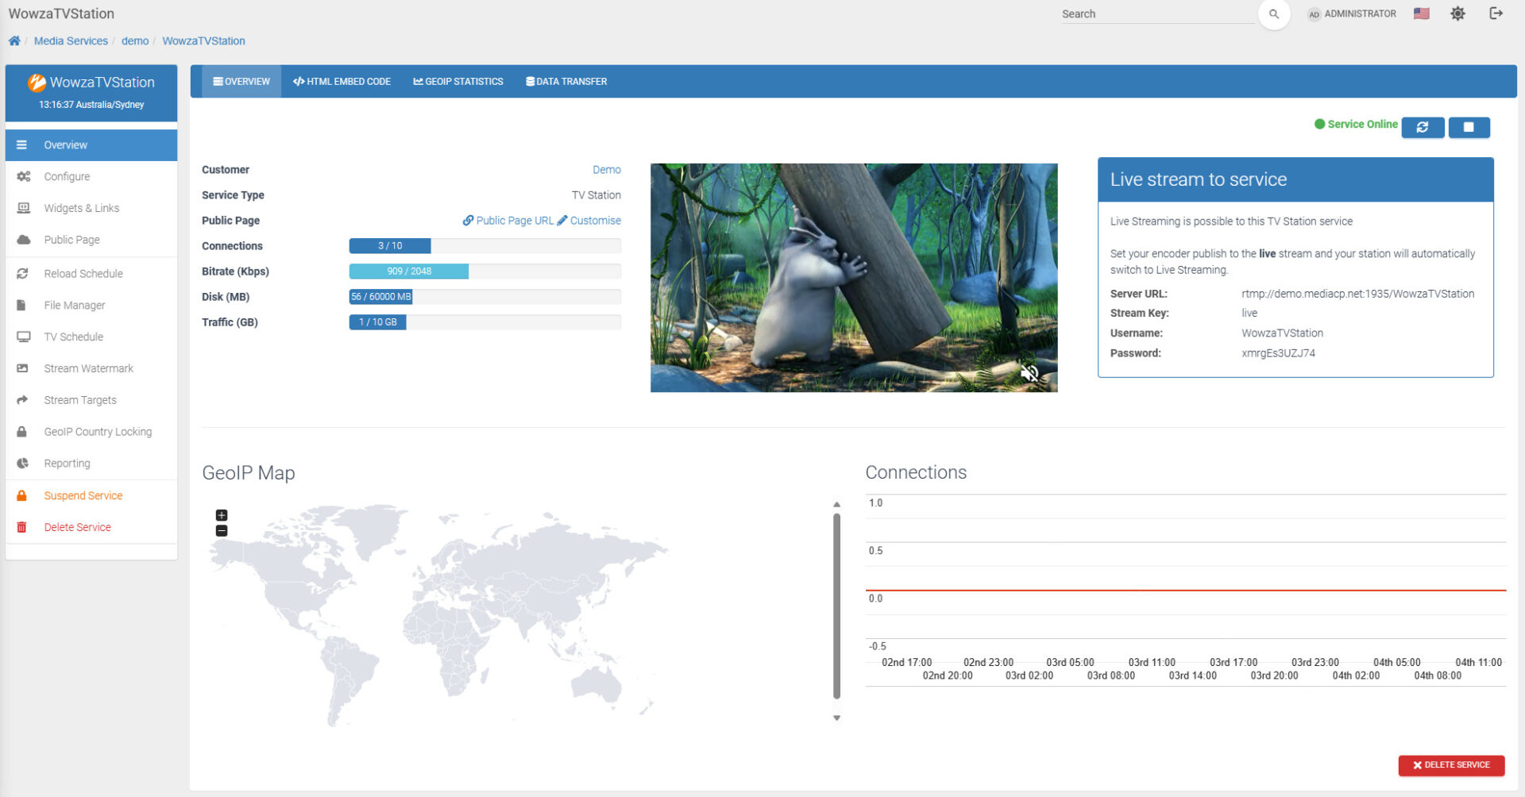Viewport: 1525px width, 797px height.
Task: Open TV Schedule from sidebar
Action: point(91,337)
